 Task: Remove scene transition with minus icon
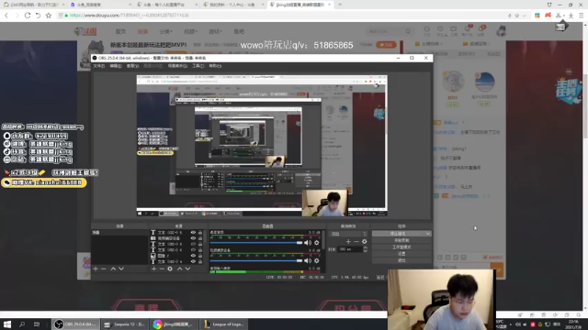(356, 242)
